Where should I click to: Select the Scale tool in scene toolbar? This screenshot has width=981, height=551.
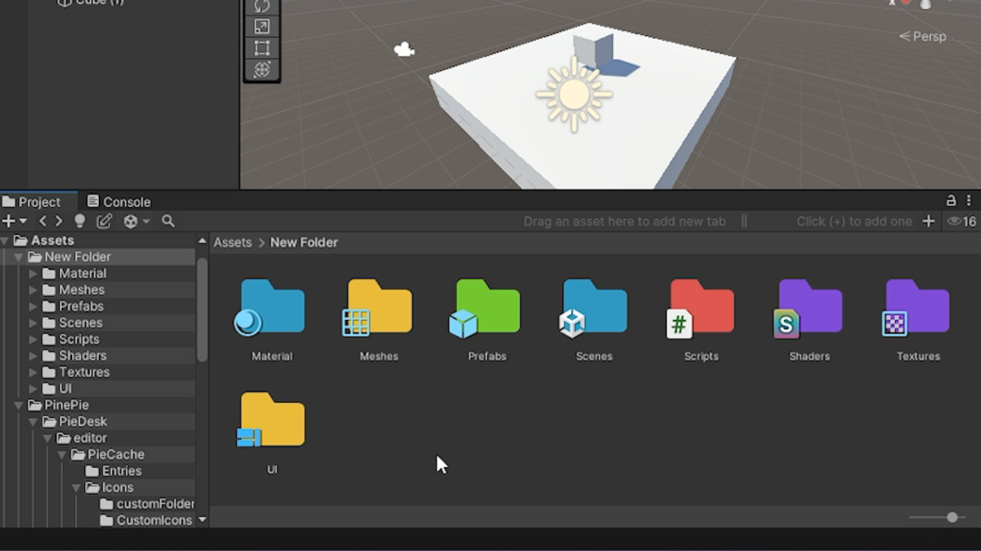coord(262,27)
